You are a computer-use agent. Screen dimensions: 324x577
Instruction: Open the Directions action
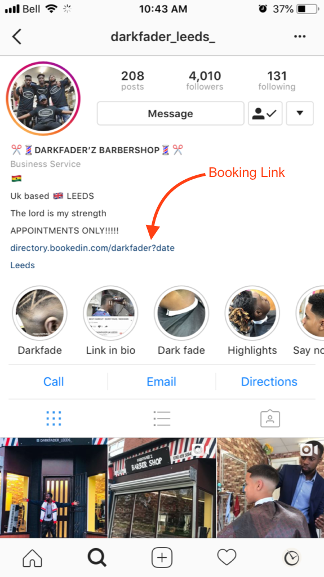point(269,381)
